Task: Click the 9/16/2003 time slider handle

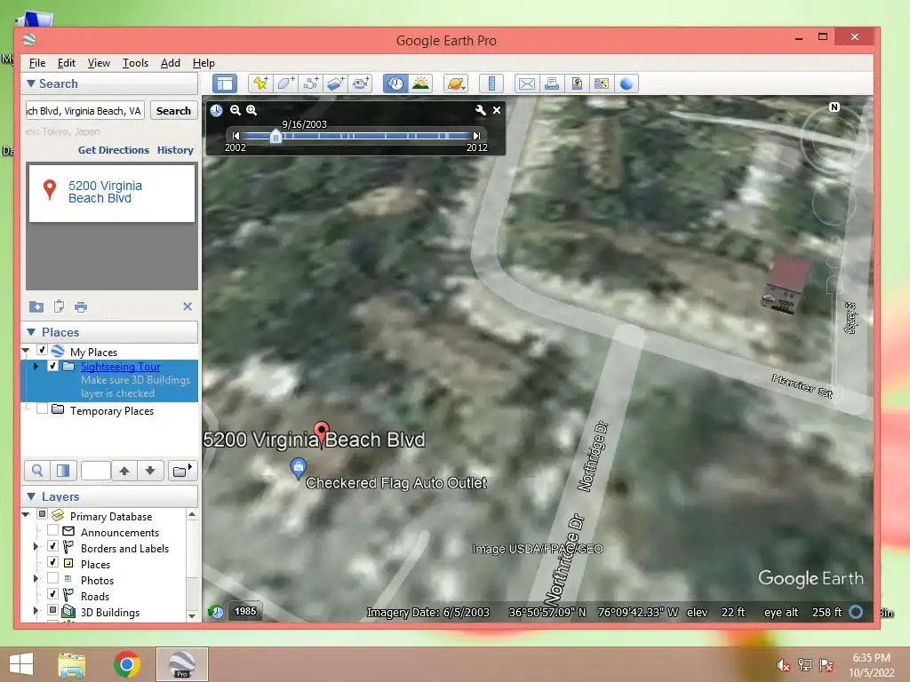Action: click(275, 136)
